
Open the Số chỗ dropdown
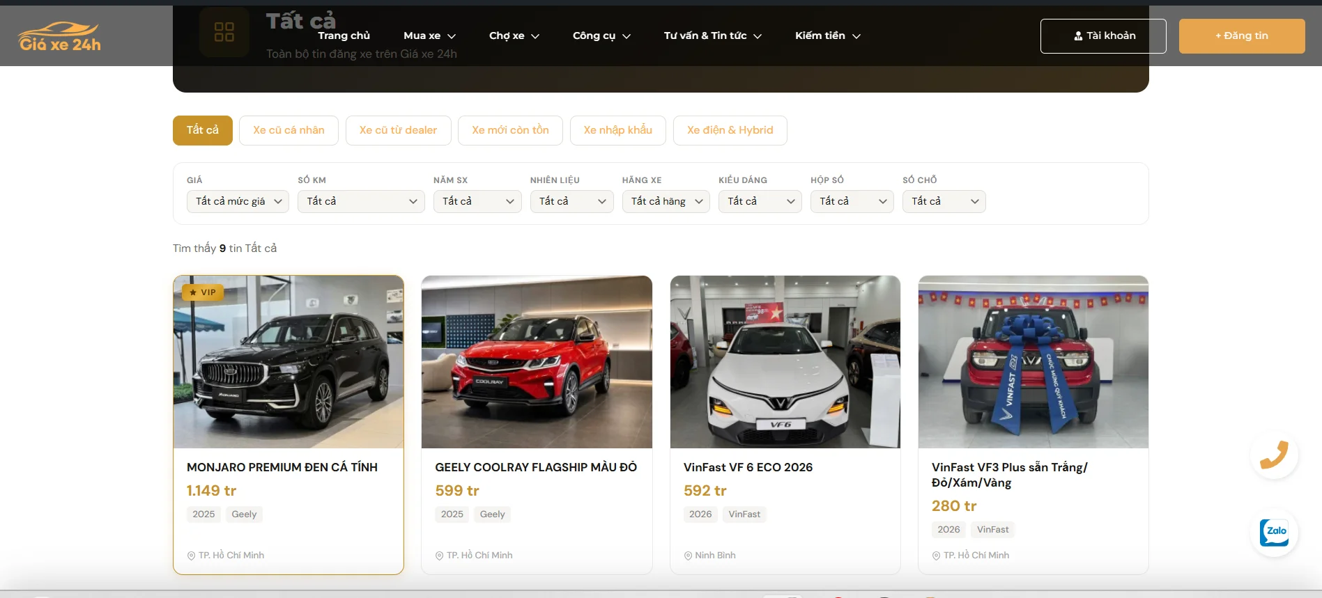tap(944, 201)
